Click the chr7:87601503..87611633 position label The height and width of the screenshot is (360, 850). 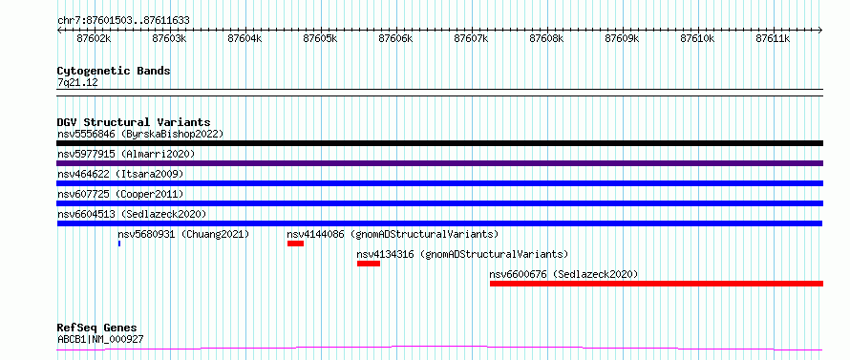point(123,20)
